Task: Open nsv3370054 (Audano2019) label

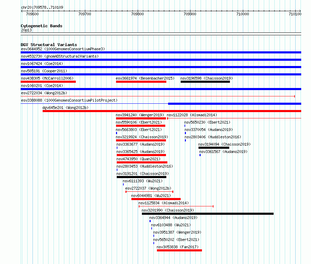Action: tap(209, 130)
